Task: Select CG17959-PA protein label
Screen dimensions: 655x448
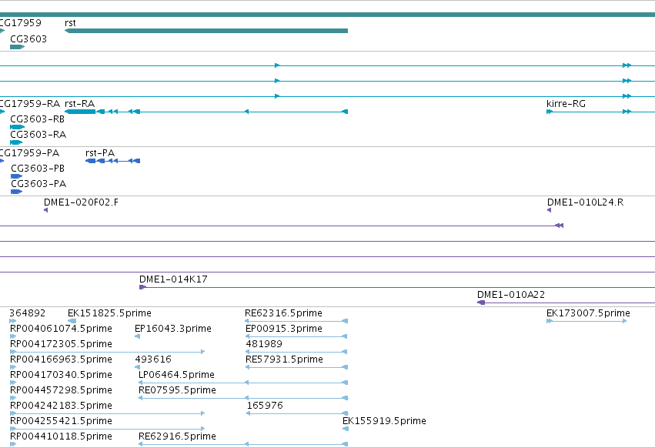Action: [x=29, y=153]
